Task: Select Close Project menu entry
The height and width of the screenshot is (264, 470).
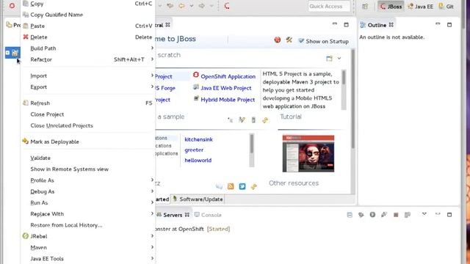Action: (87, 114)
